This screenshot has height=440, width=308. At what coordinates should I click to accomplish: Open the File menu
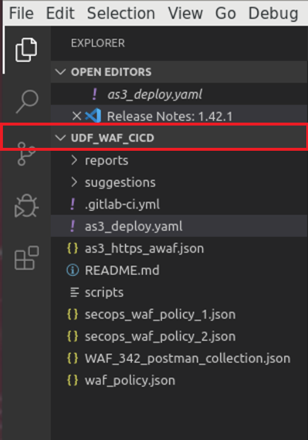click(21, 13)
